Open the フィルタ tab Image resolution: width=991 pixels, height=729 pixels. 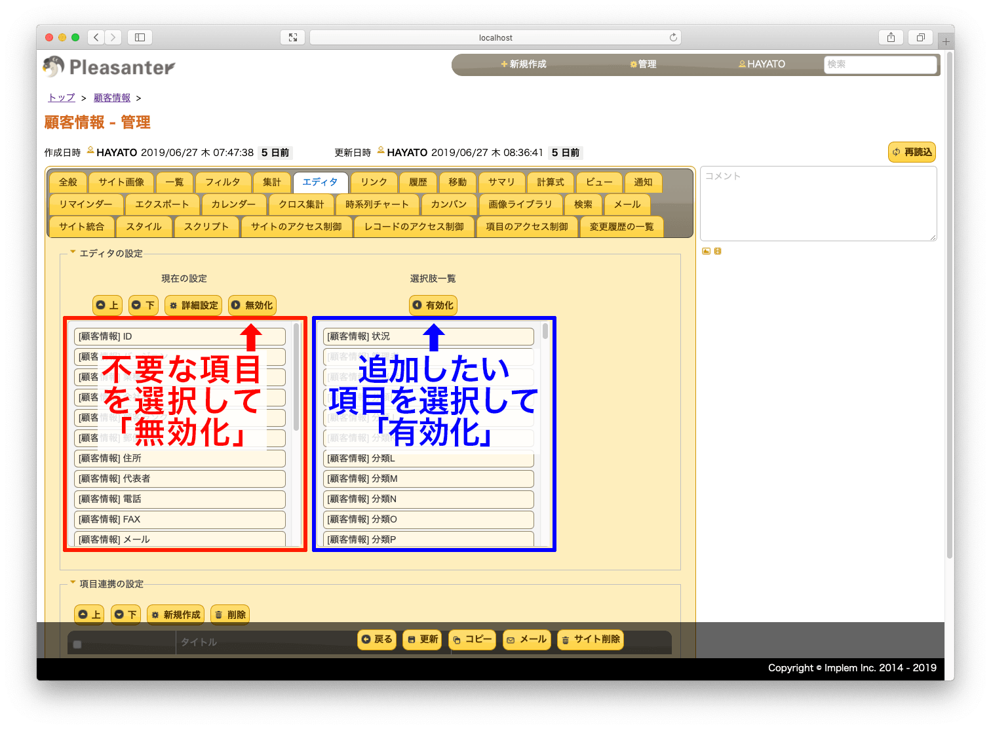tap(223, 182)
